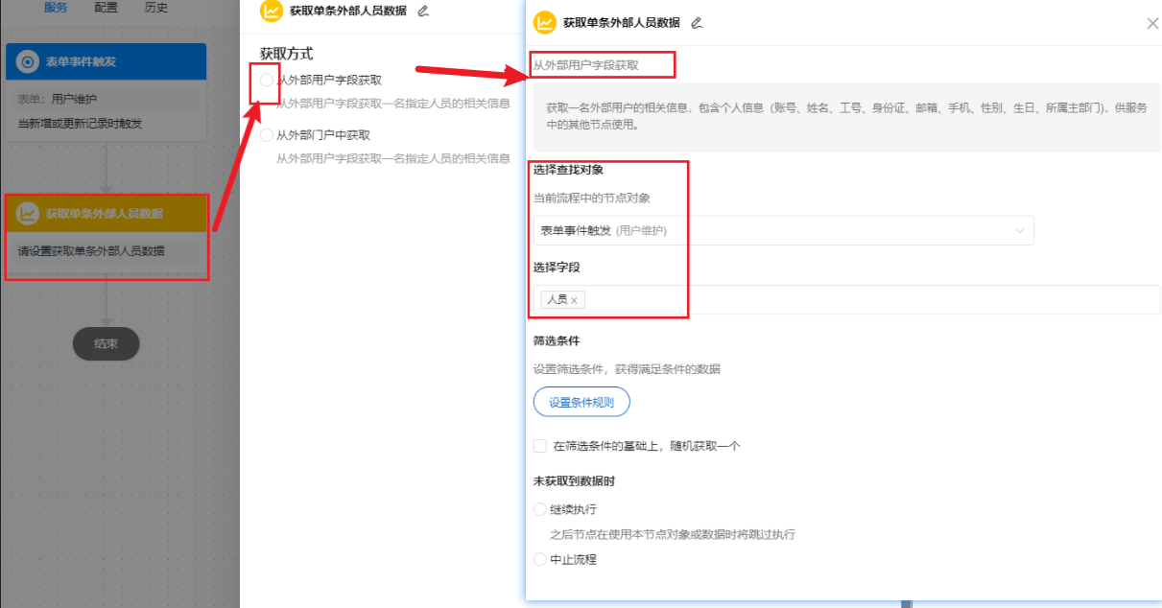Remove 人员 tag via its × icon
Viewport: 1162px width, 608px height.
tap(575, 299)
